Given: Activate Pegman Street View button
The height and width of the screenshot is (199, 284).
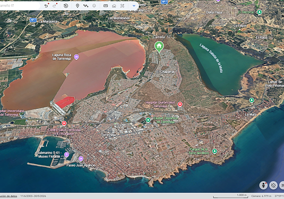Looking at the screenshot, I should (x=263, y=185).
